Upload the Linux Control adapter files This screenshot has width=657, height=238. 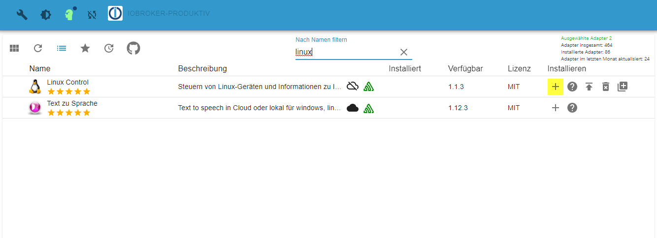coord(589,87)
